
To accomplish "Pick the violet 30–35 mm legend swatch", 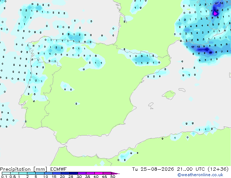I will [x=82, y=173].
